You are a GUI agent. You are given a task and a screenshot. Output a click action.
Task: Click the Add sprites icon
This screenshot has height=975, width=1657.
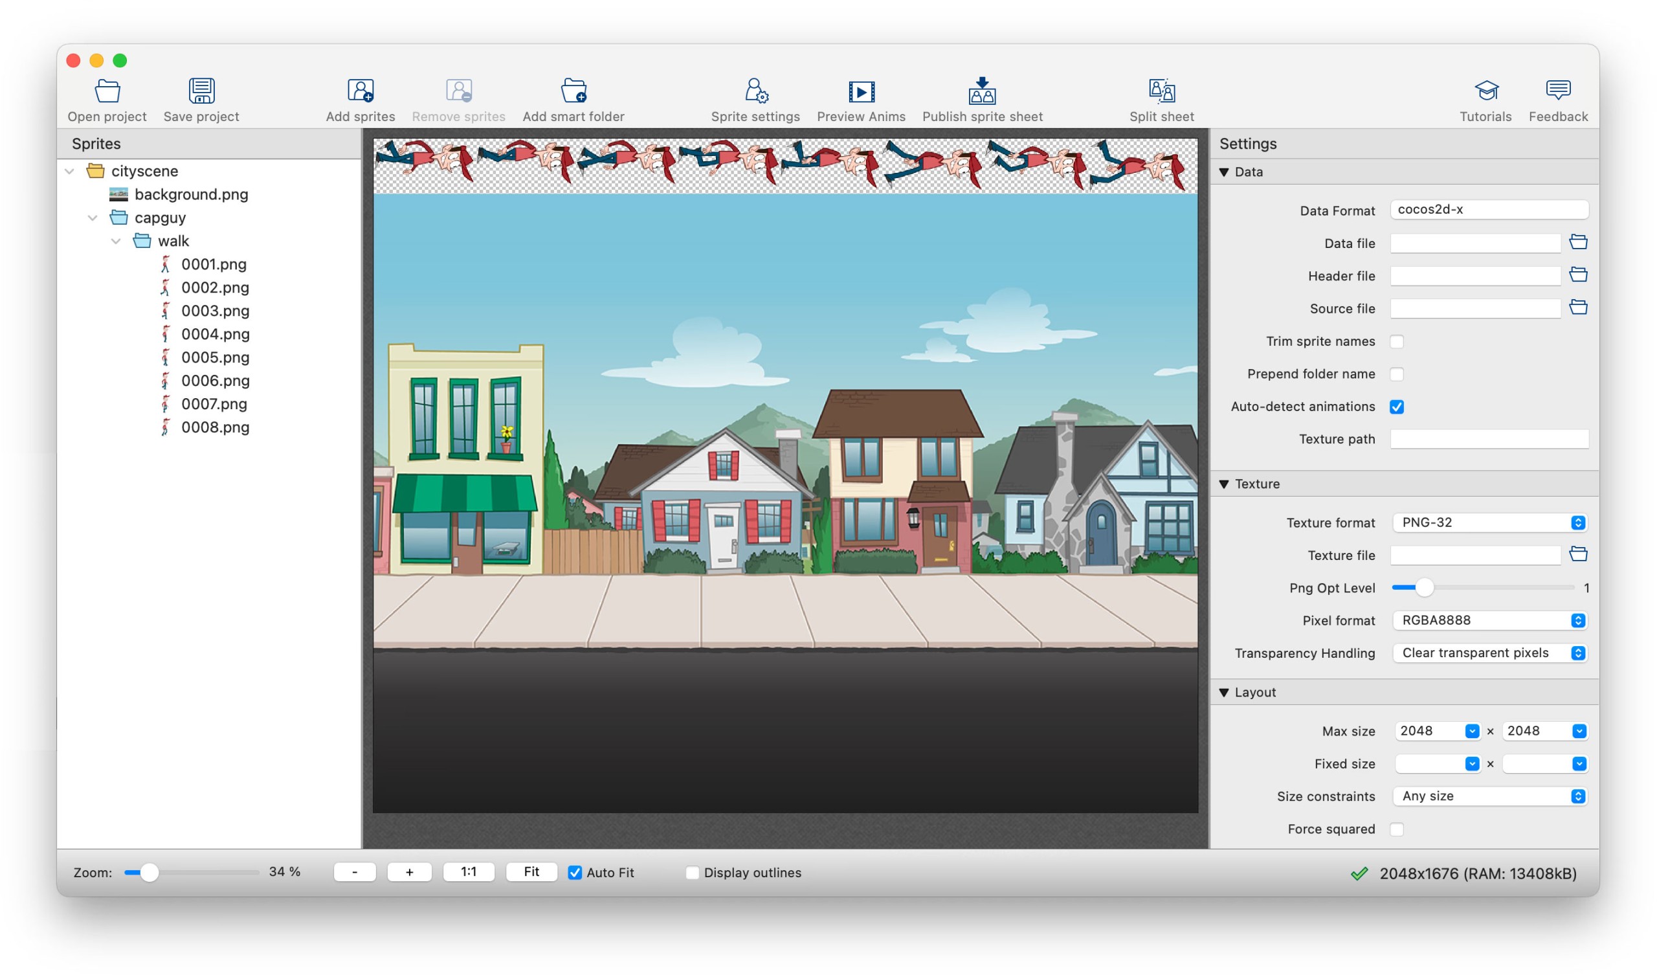click(x=361, y=91)
